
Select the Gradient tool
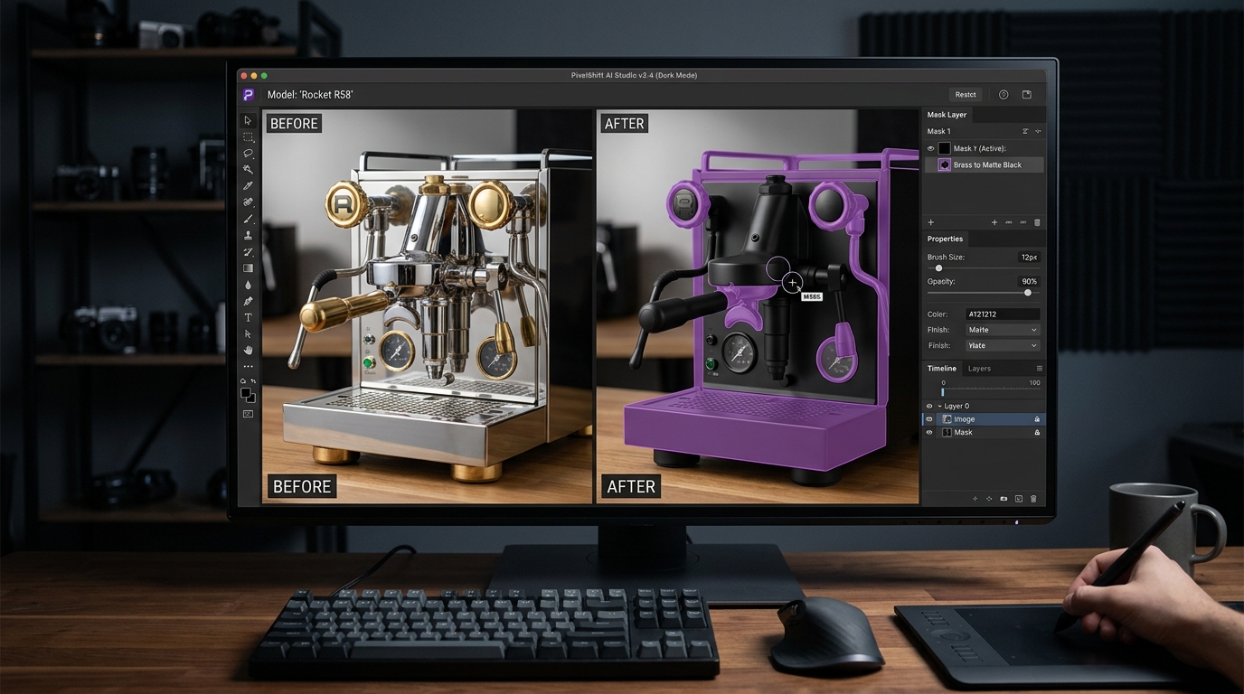(x=248, y=268)
